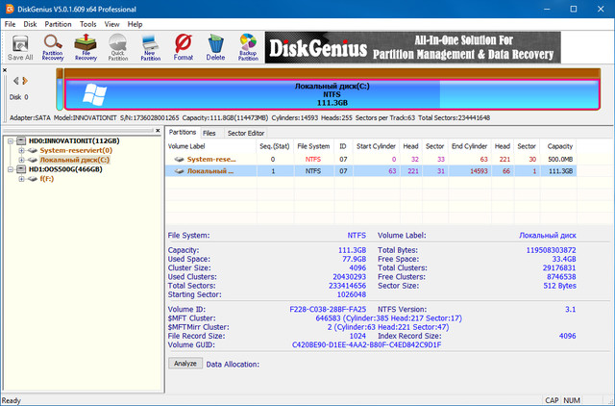Switch to the Sector Editor tab

click(x=246, y=133)
